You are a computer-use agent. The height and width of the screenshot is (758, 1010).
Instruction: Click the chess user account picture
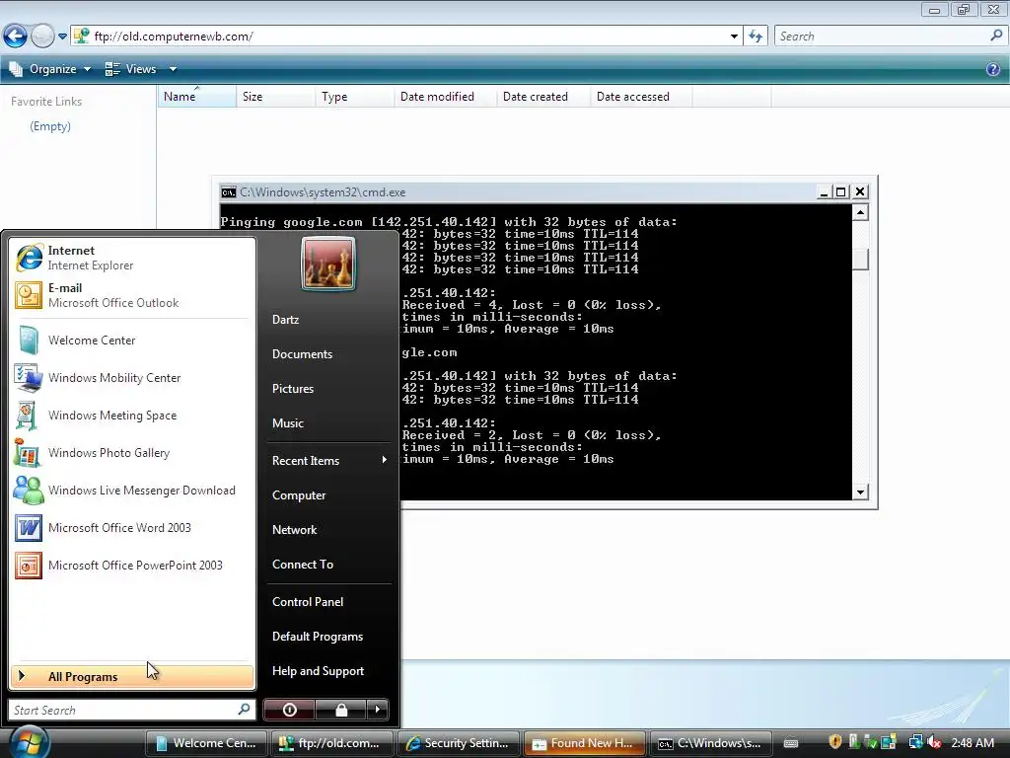pyautogui.click(x=328, y=264)
